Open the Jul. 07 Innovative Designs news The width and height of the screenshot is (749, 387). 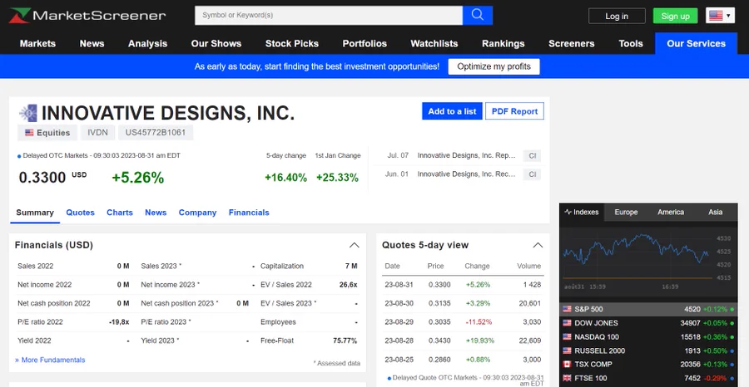(x=466, y=155)
